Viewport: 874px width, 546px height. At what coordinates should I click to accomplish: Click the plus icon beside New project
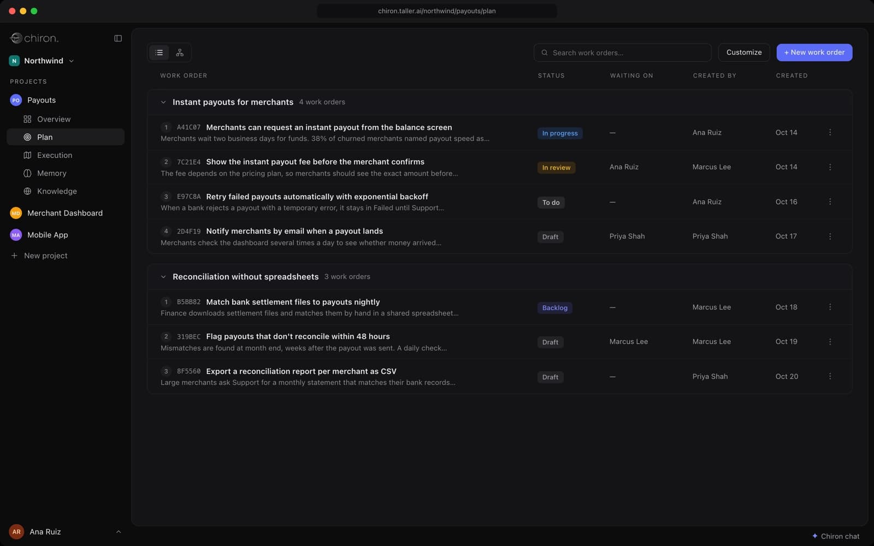pyautogui.click(x=14, y=256)
